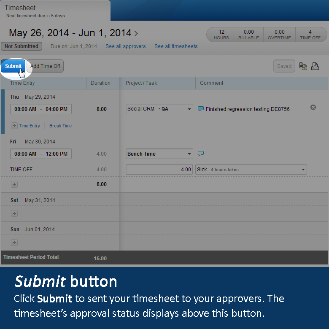Image resolution: width=329 pixels, height=329 pixels.
Task: Click the print timesheet icon
Action: tap(315, 66)
